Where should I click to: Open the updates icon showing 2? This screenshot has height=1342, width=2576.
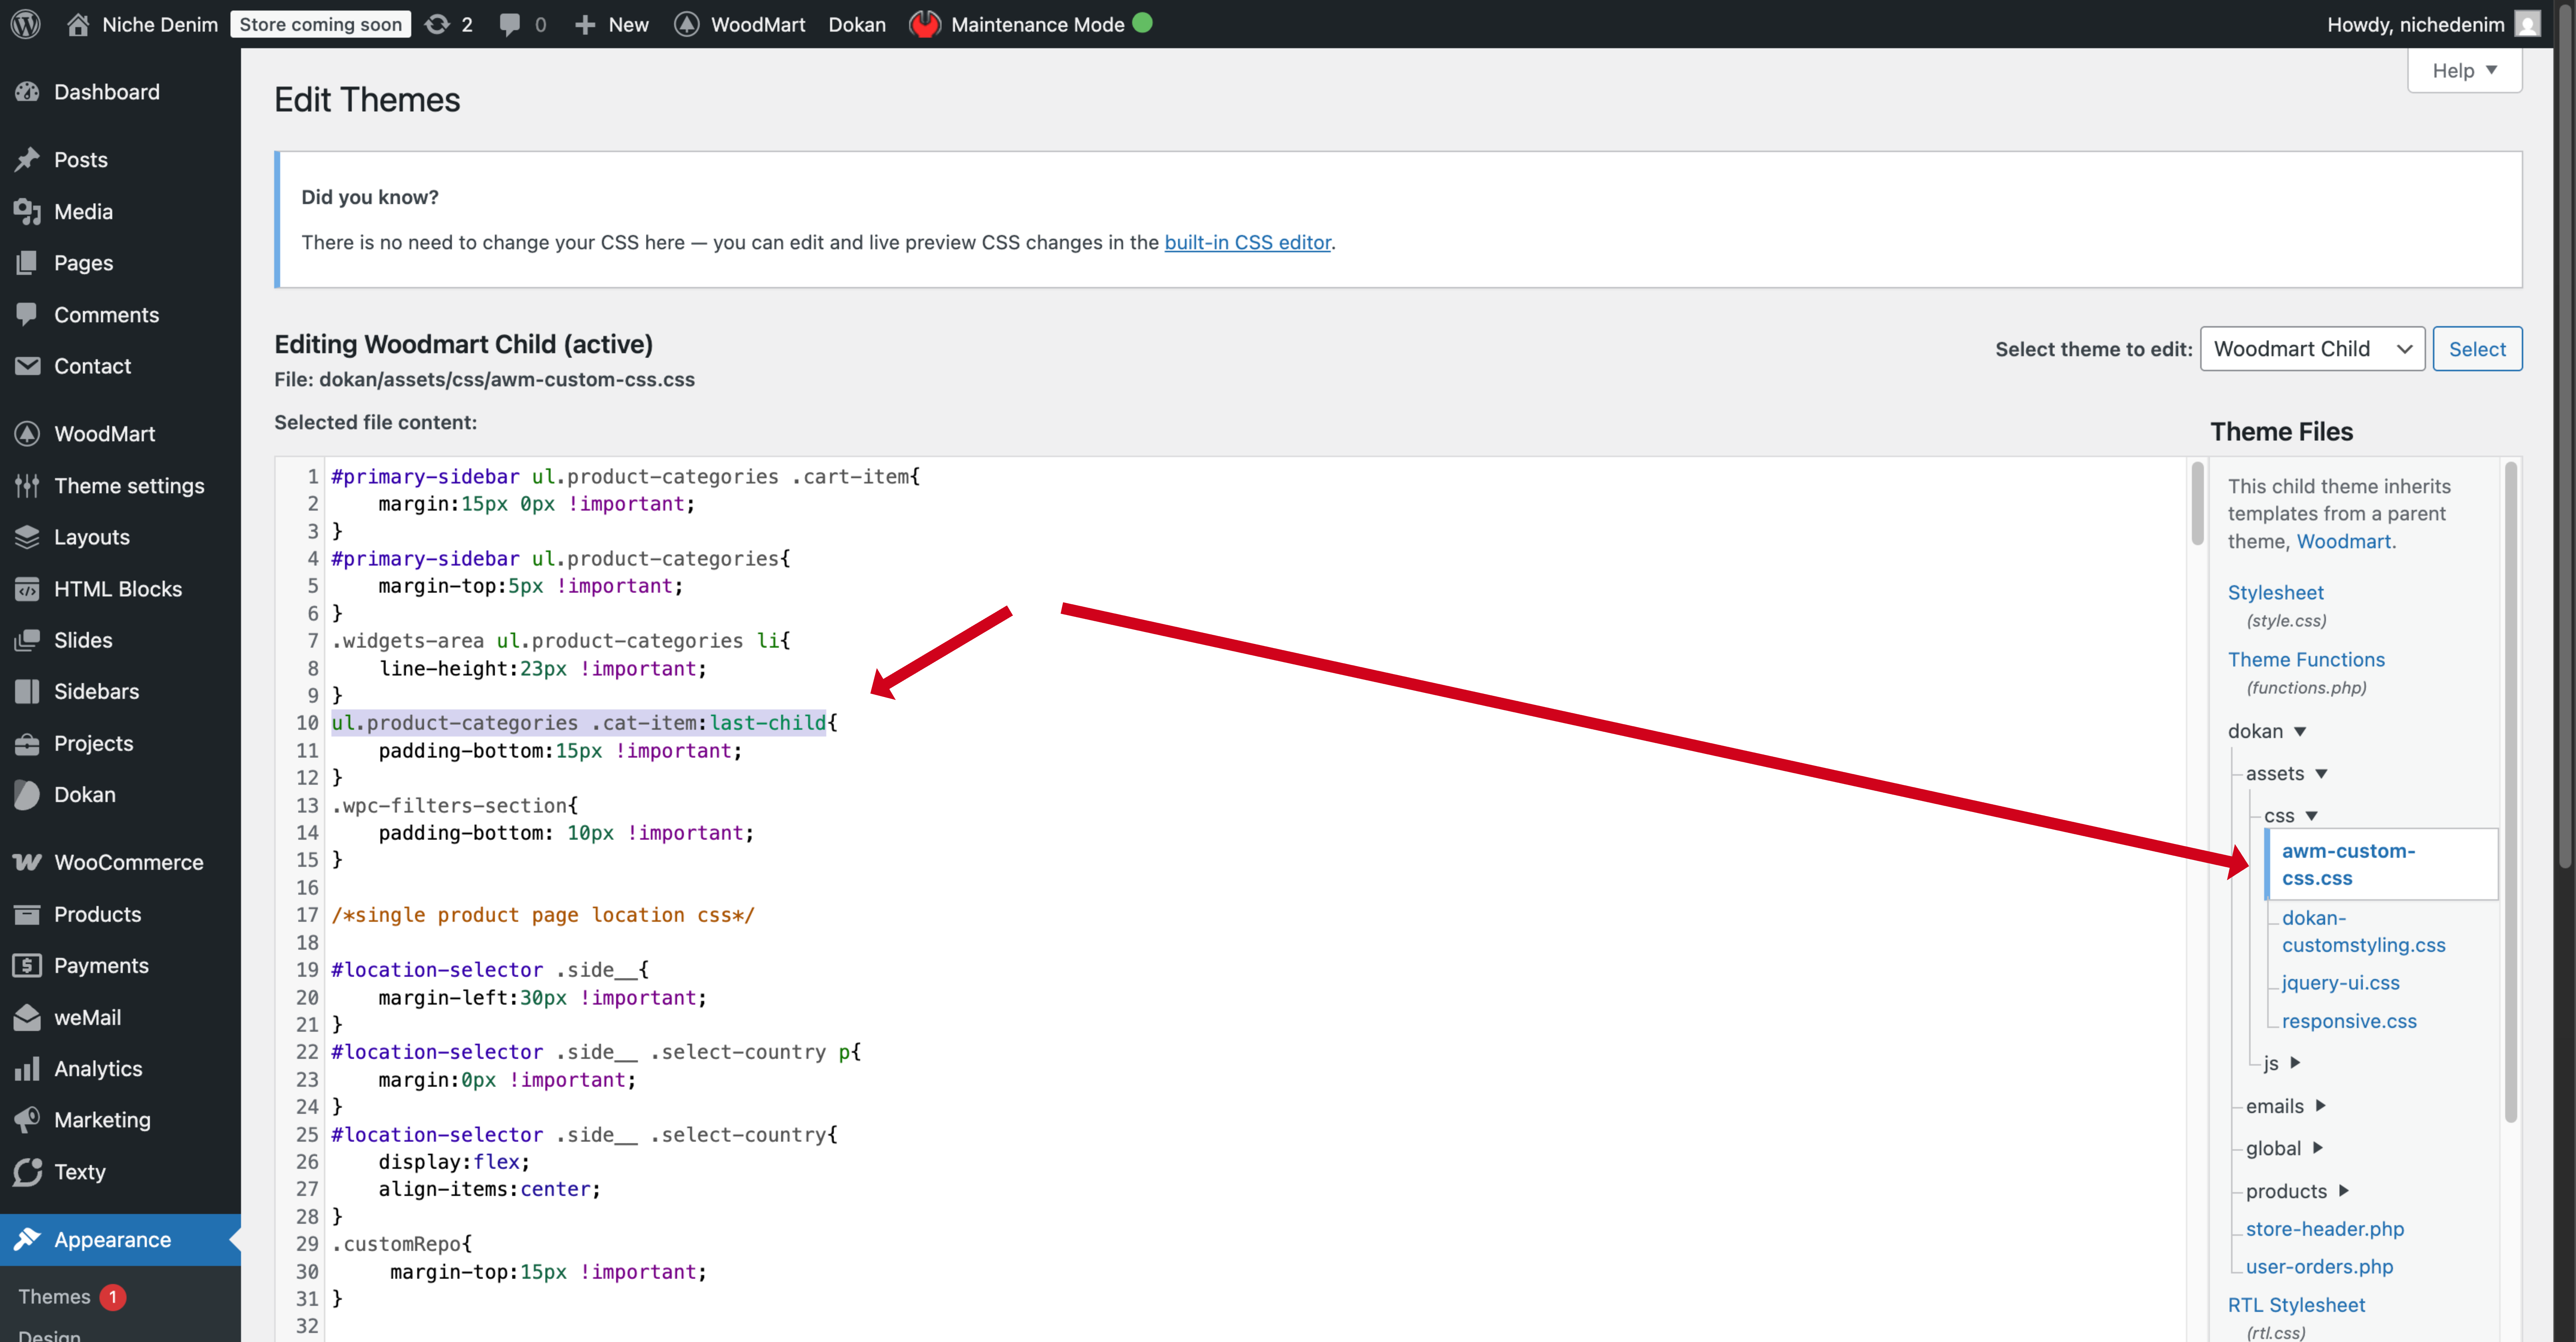pyautogui.click(x=437, y=24)
